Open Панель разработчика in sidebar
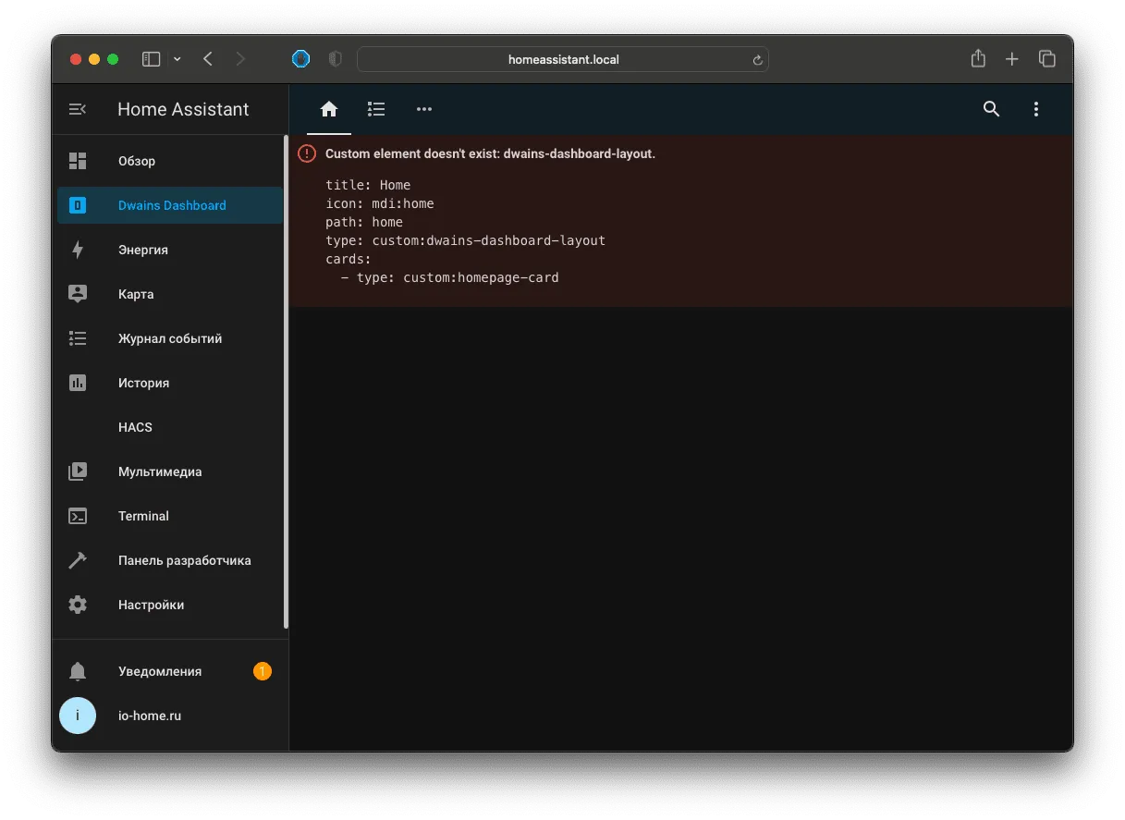 pos(170,560)
